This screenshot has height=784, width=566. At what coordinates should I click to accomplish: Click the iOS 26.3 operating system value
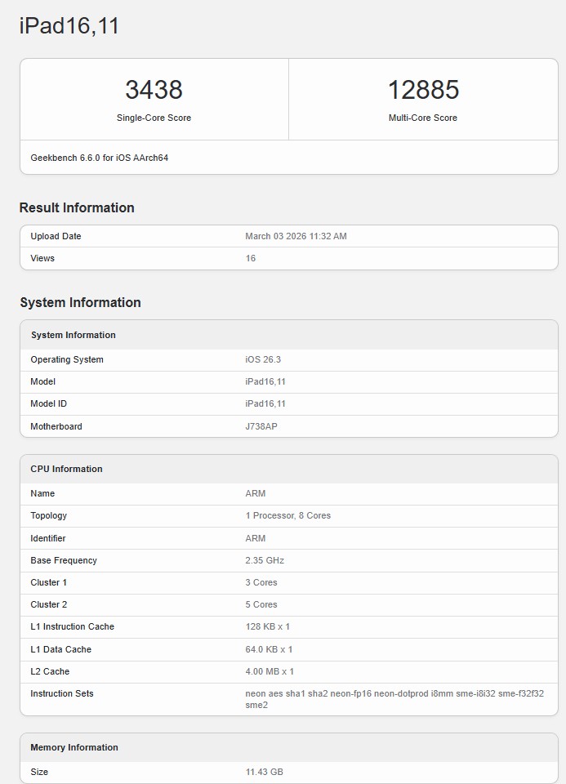coord(263,359)
